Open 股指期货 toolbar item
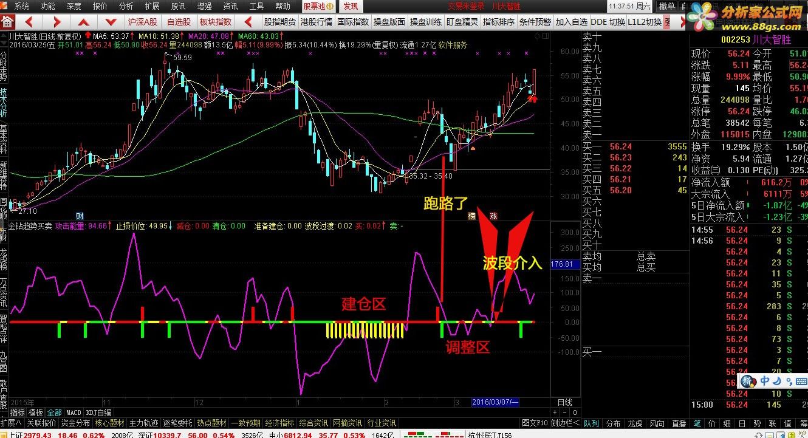Image resolution: width=808 pixels, height=438 pixels. [x=279, y=22]
